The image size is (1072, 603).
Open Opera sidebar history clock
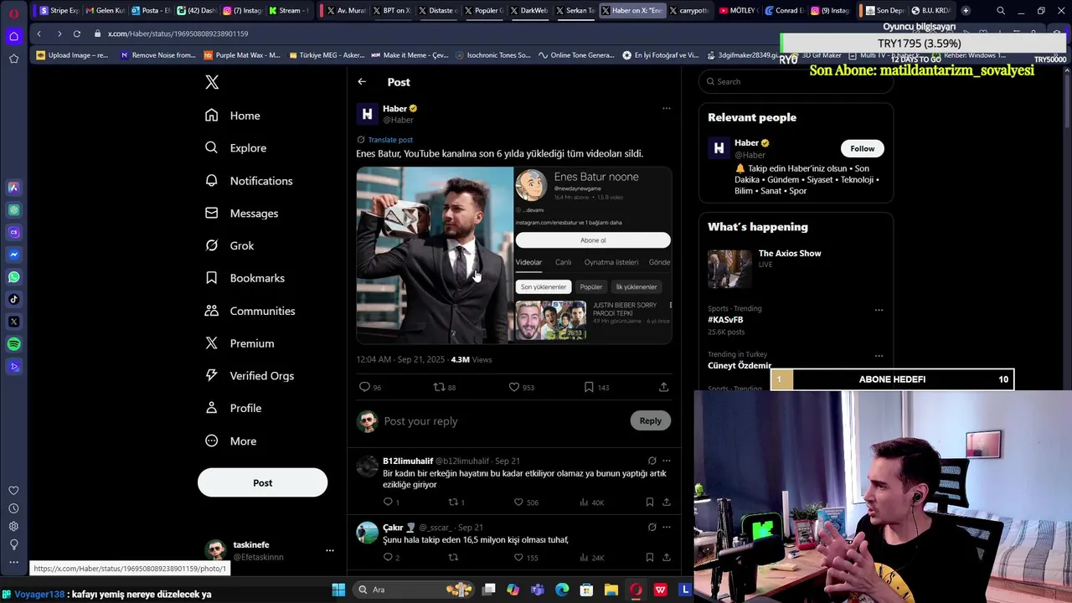pos(13,508)
